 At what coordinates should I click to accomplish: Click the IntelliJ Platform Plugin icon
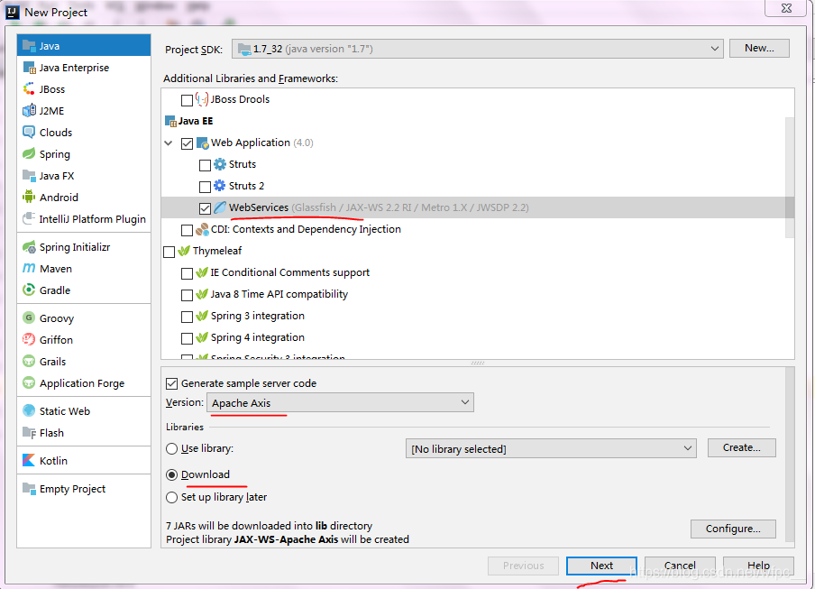coord(29,219)
